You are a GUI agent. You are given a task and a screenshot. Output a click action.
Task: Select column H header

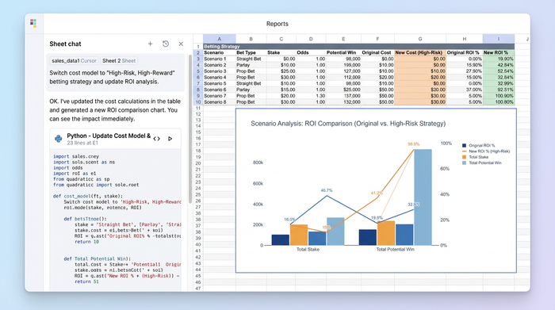click(x=465, y=39)
